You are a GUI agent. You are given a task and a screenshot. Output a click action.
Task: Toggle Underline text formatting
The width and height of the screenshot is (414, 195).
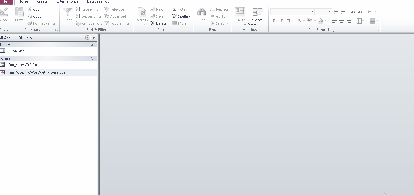[289, 21]
